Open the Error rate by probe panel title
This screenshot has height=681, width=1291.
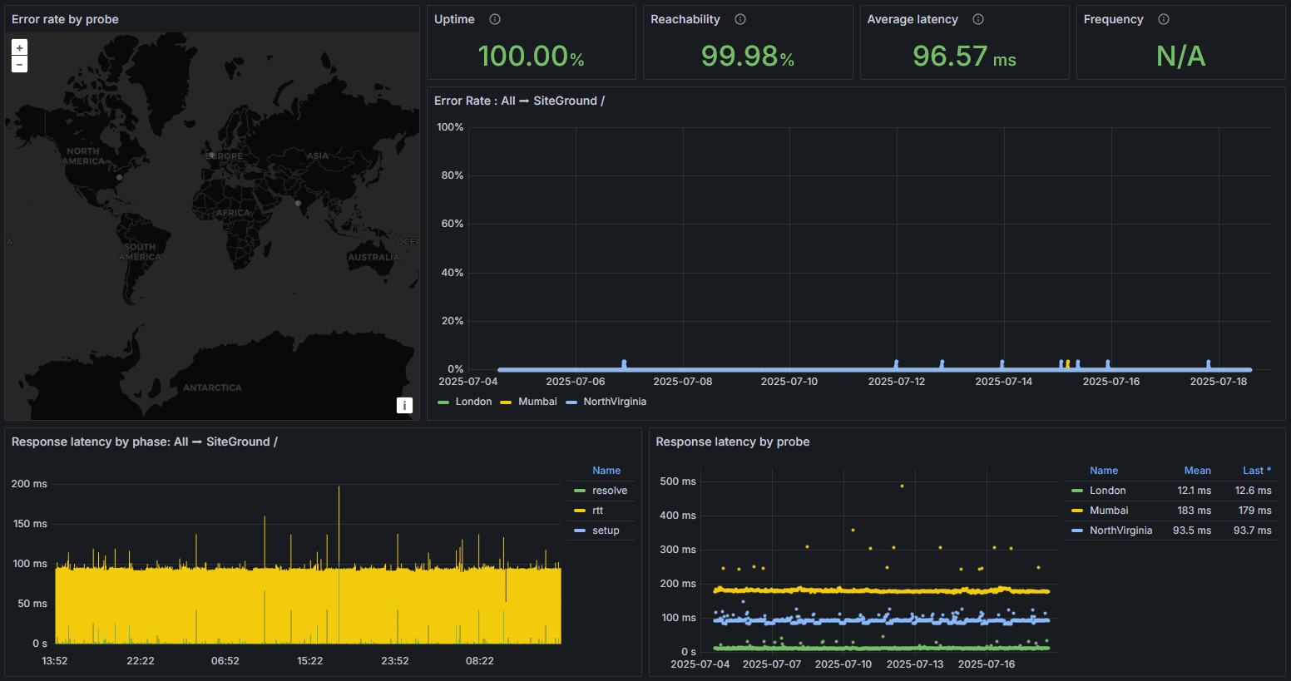(65, 19)
